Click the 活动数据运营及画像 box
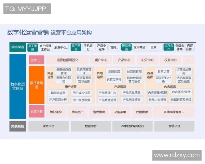Image resolution: width=205 pixels, height=164 pixels. click(184, 80)
